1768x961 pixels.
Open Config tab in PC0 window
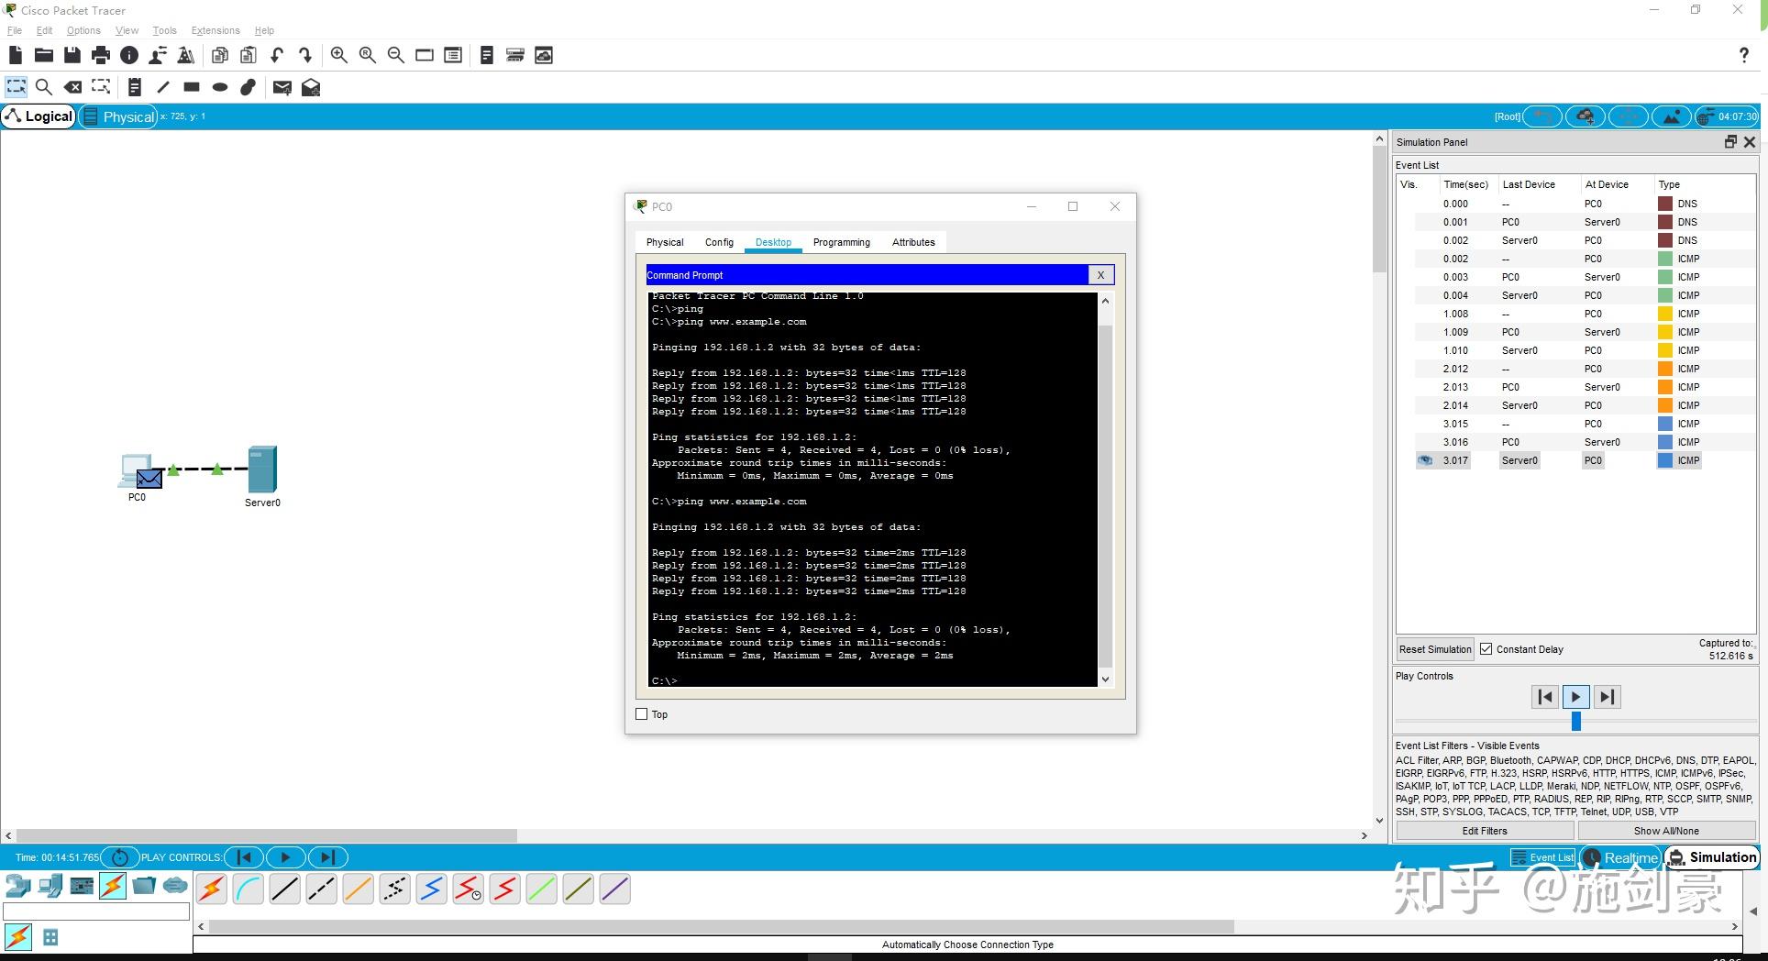(x=719, y=242)
